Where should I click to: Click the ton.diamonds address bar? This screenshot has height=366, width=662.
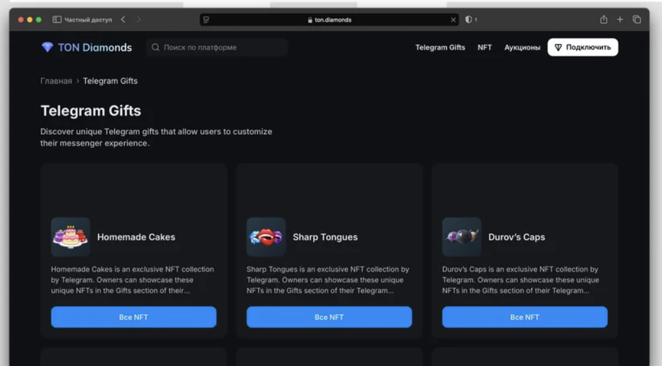tap(329, 20)
